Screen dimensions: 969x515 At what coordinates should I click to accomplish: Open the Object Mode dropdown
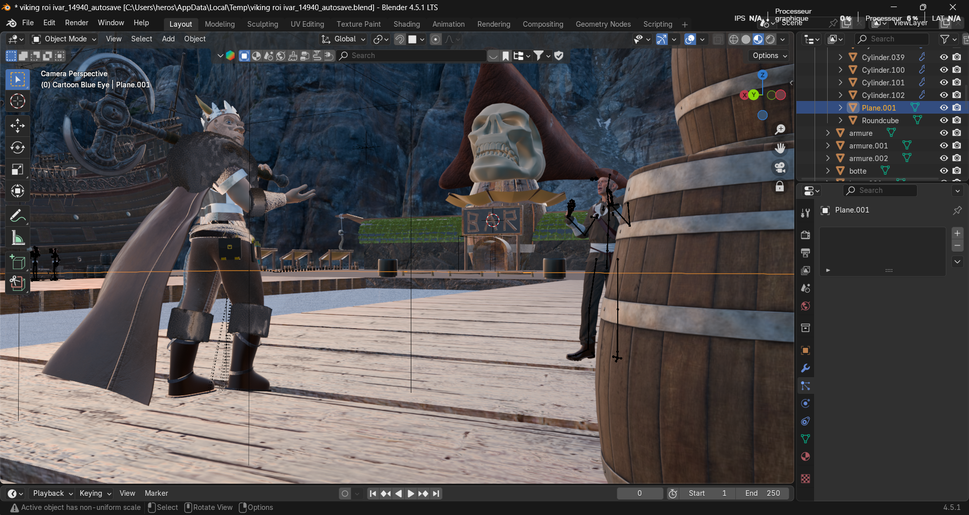tap(64, 39)
